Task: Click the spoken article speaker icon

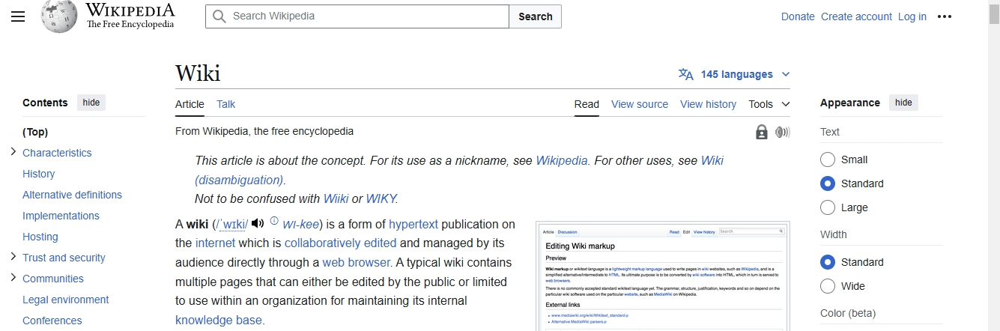Action: [783, 133]
